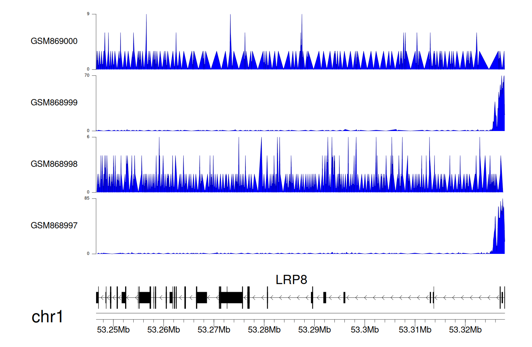This screenshot has width=532, height=347.
Task: Select the GSM868997 track label
Action: pos(54,225)
